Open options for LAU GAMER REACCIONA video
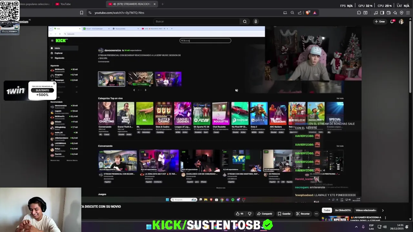The height and width of the screenshot is (232, 413). (x=385, y=218)
